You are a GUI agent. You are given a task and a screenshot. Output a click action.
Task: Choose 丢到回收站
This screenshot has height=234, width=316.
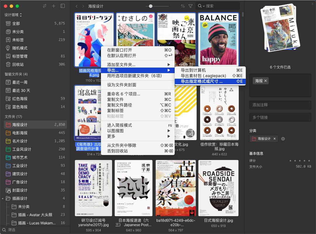coord(138,151)
